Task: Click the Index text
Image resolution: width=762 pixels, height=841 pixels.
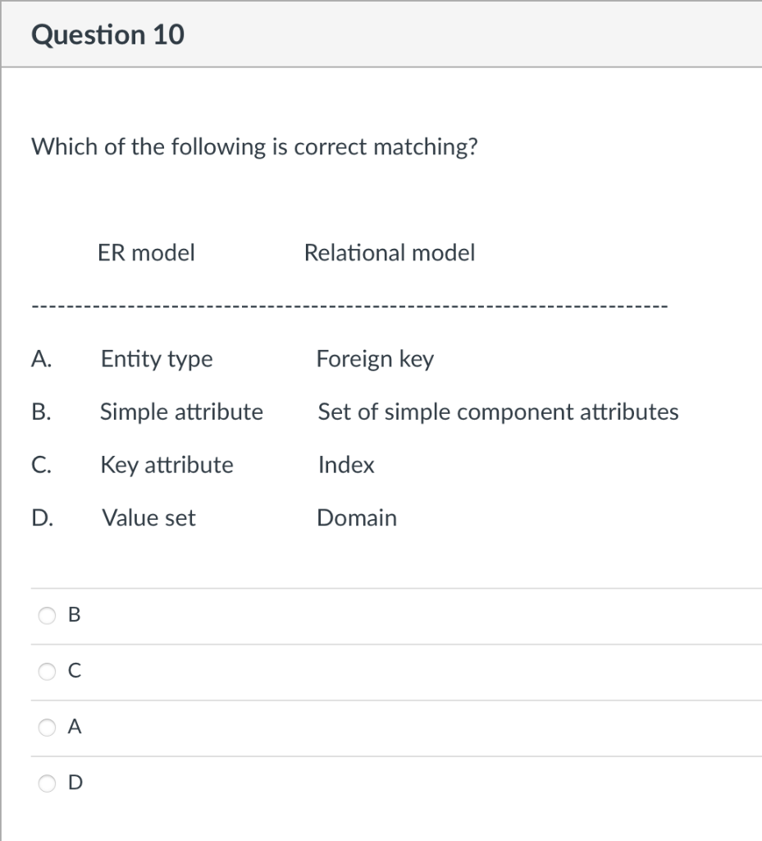Action: tap(346, 465)
